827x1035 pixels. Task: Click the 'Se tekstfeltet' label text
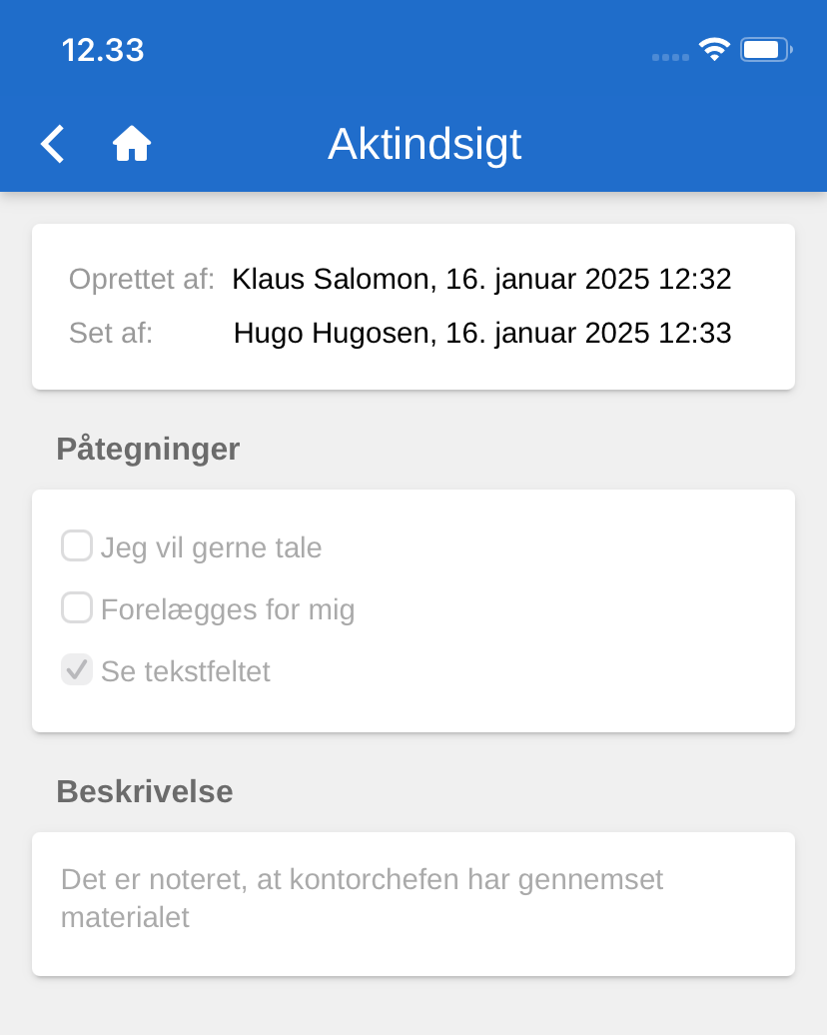tap(186, 671)
